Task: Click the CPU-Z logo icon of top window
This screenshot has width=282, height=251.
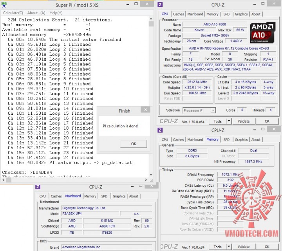Action: tap(160, 5)
